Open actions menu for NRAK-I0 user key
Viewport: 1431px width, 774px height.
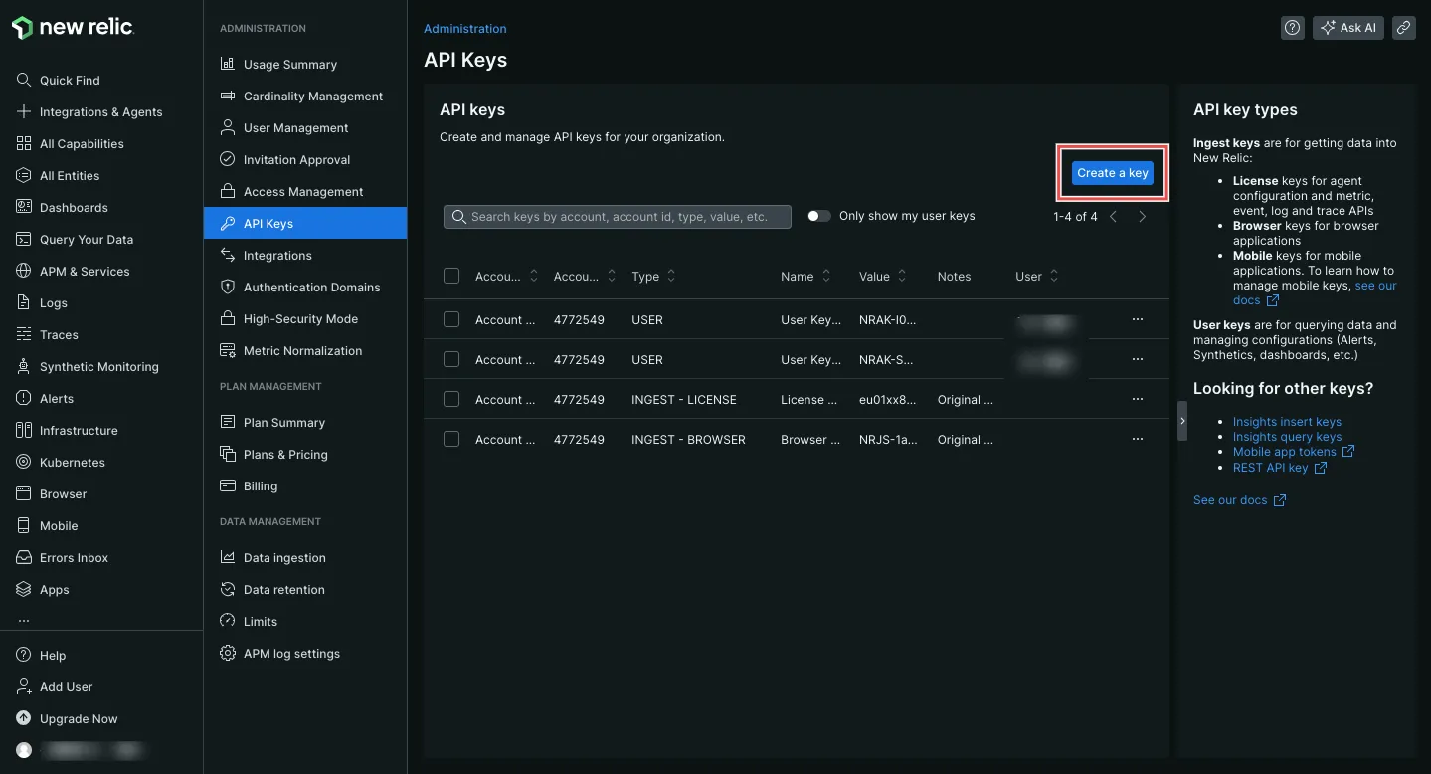coord(1138,319)
